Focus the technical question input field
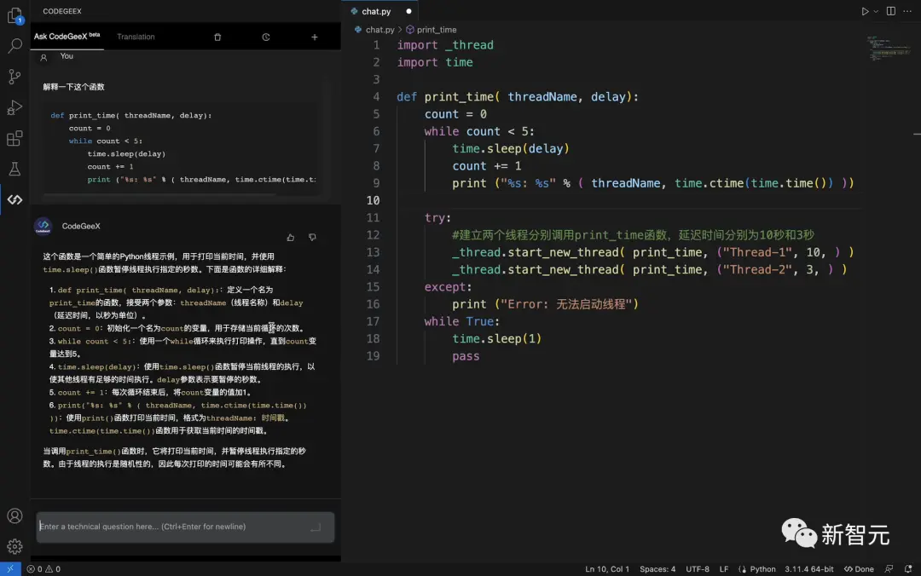The width and height of the screenshot is (921, 576). (x=185, y=527)
